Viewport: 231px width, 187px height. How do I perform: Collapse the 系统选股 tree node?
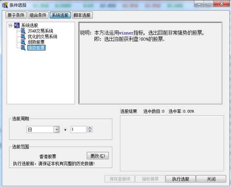[11, 26]
